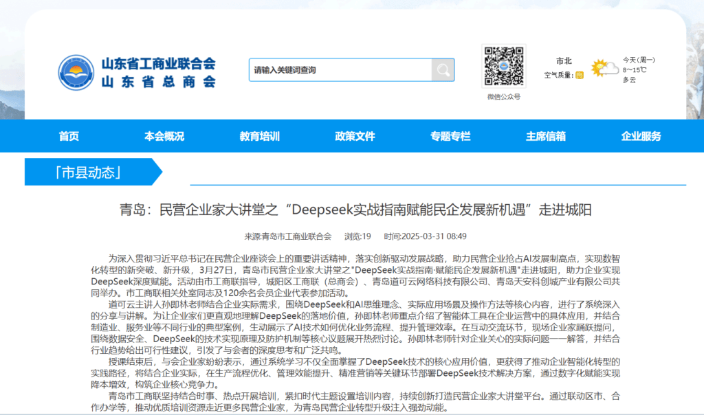Click the federation round logo emblem
704x415 pixels.
tap(76, 72)
